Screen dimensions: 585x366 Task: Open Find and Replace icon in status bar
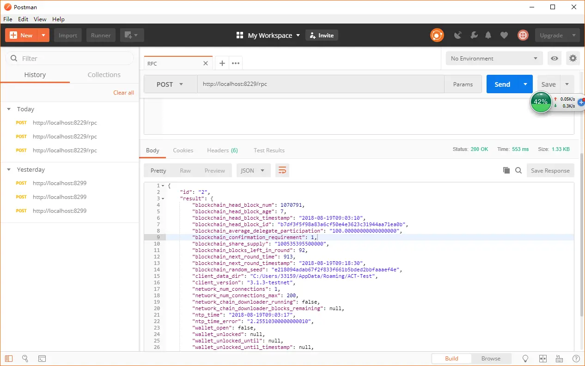click(x=25, y=358)
